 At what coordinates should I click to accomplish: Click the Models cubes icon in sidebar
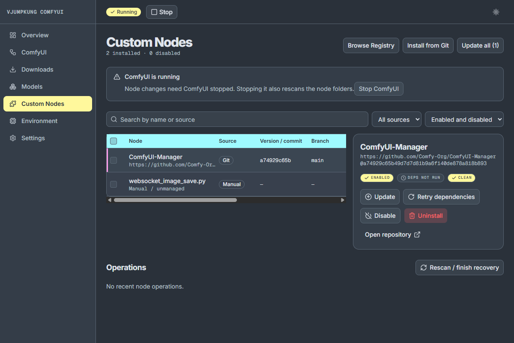13,87
